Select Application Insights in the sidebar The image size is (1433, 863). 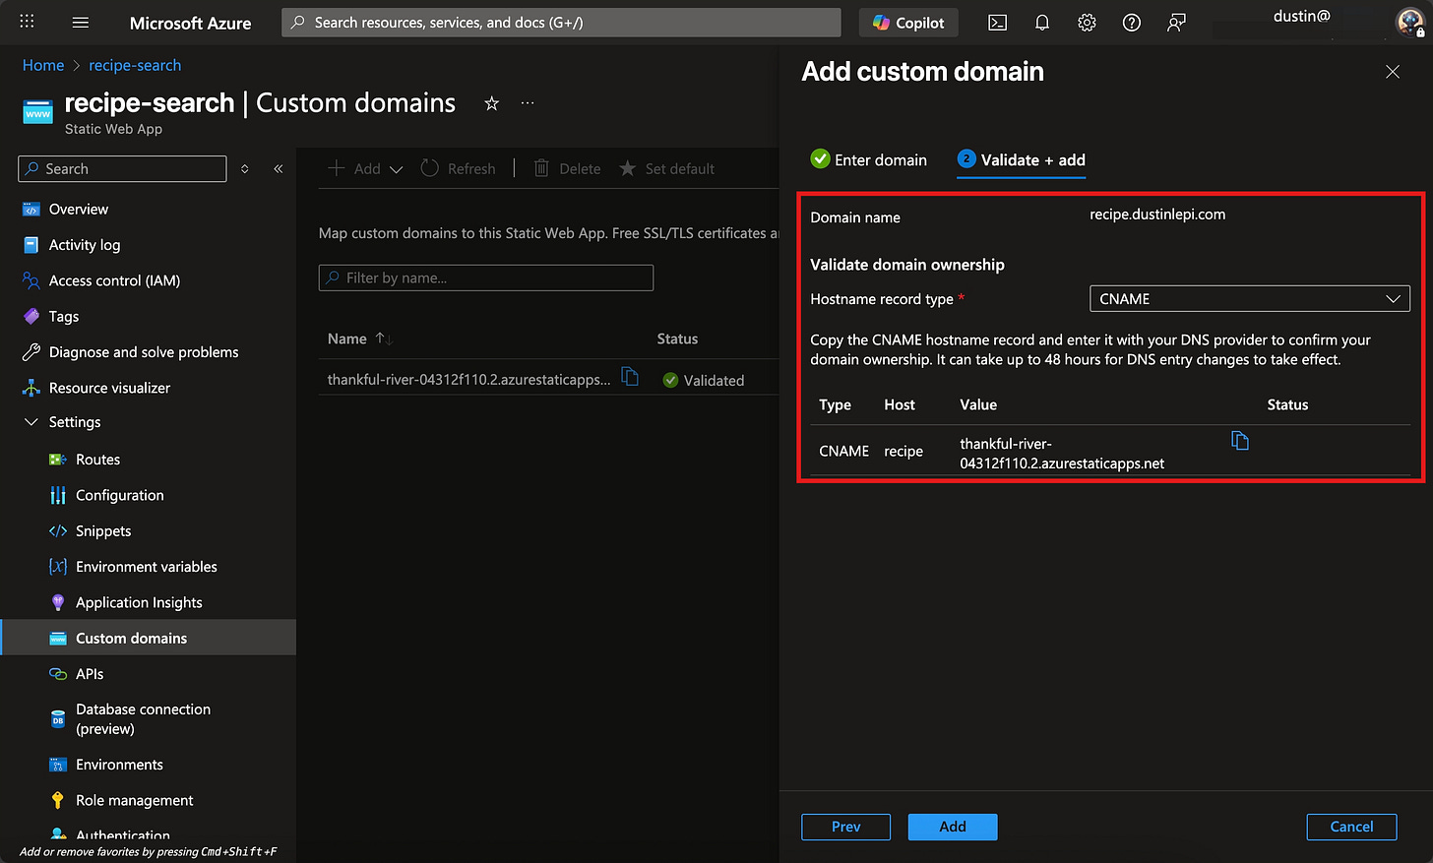[x=139, y=602]
